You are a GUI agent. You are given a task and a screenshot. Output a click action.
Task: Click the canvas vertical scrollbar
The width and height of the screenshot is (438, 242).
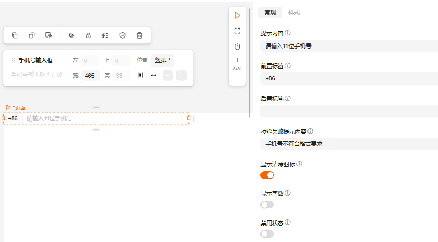[249, 63]
